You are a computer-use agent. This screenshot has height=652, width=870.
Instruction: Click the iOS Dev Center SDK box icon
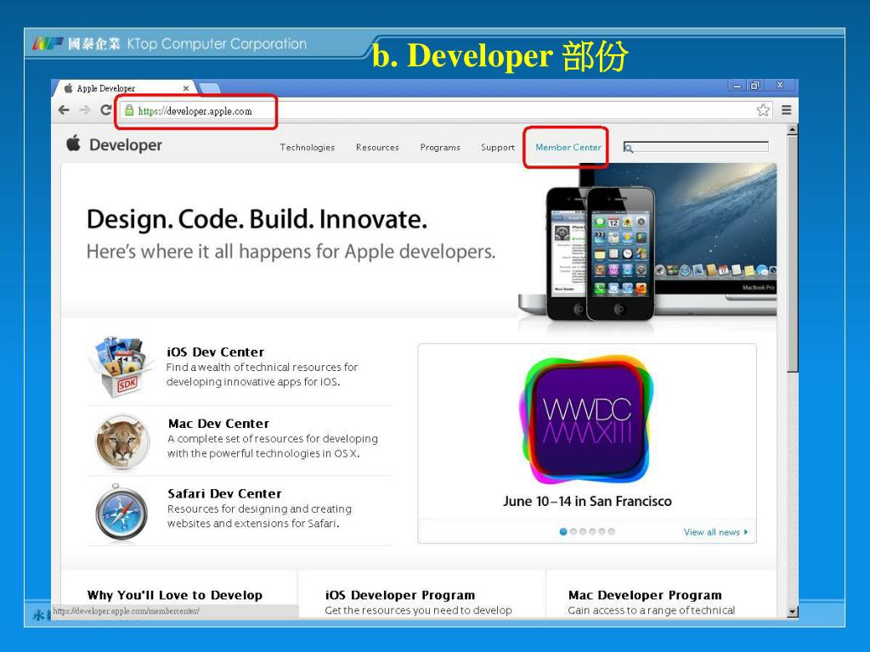coord(121,367)
